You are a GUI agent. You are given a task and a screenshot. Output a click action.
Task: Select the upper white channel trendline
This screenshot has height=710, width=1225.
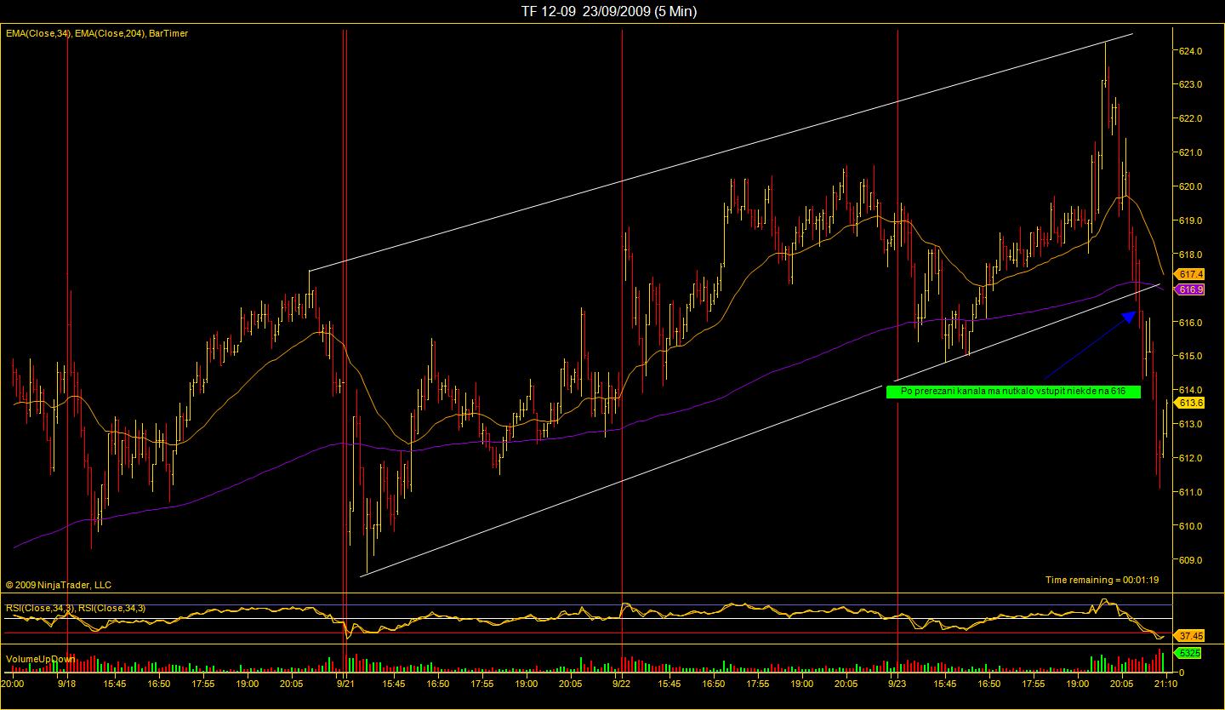click(x=721, y=152)
